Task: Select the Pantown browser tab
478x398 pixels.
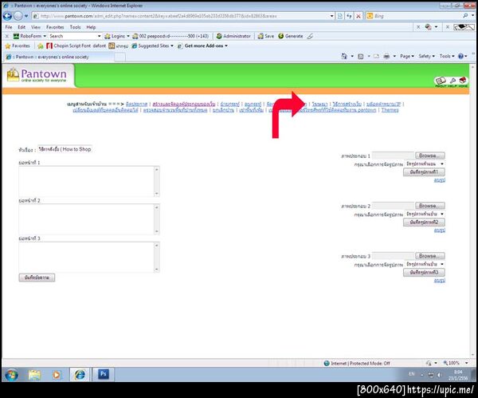Action: click(x=58, y=57)
